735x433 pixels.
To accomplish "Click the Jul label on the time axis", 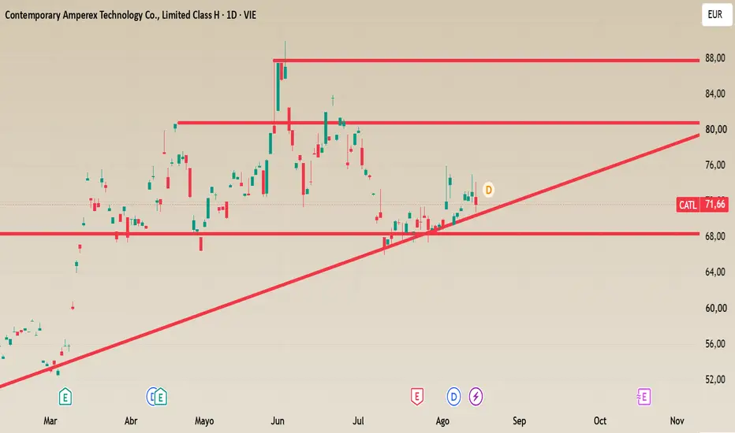I will point(358,421).
